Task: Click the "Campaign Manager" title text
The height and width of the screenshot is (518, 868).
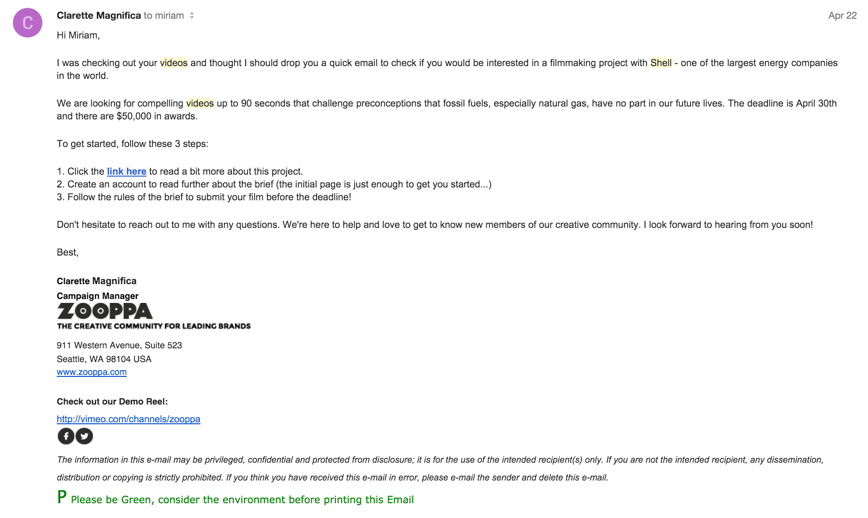Action: coord(98,296)
